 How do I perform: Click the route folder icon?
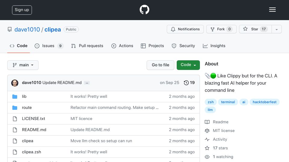click(x=15, y=108)
